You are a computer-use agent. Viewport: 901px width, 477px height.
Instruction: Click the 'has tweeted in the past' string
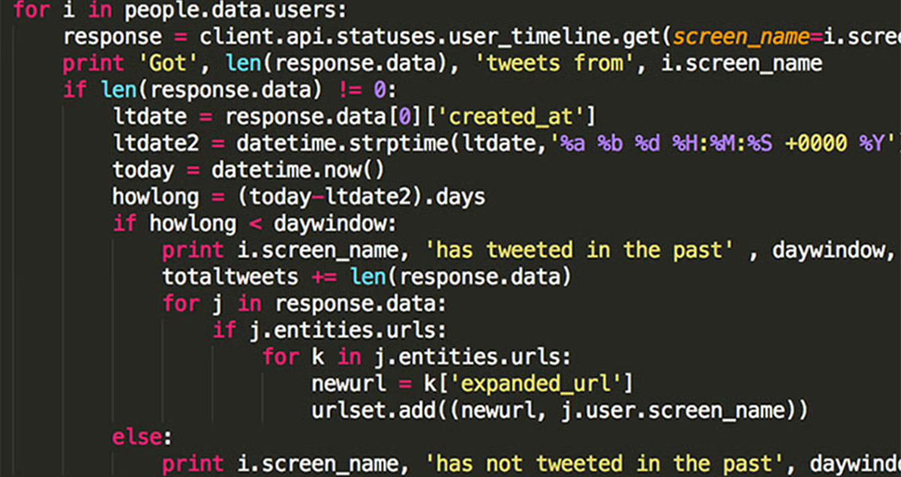[x=583, y=250]
